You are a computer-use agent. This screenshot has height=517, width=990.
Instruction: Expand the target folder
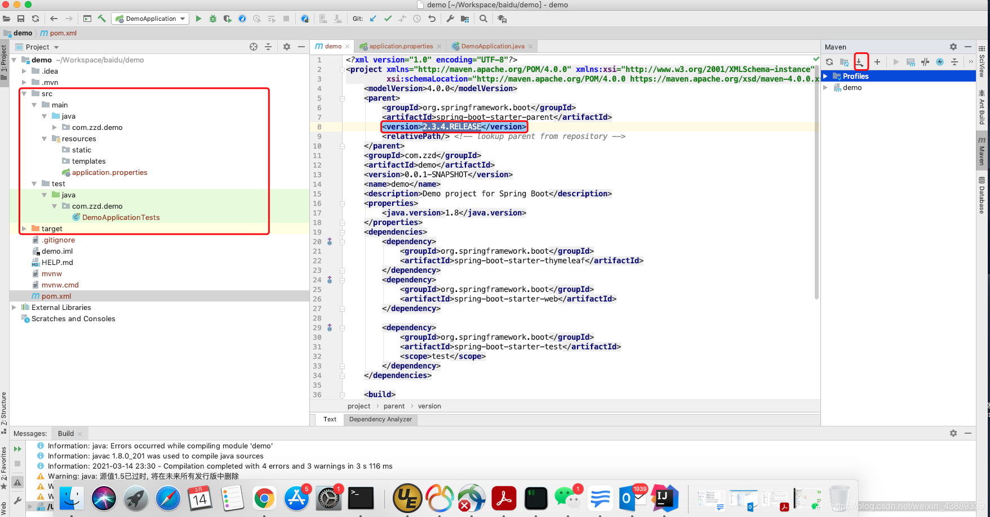(24, 228)
